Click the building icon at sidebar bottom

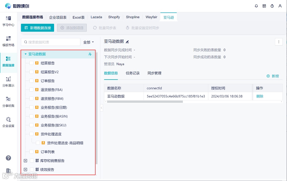click(8, 171)
